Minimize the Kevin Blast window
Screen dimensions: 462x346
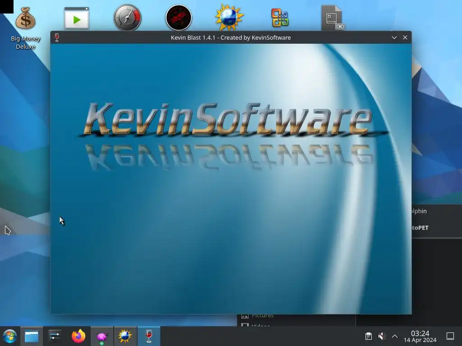point(394,38)
